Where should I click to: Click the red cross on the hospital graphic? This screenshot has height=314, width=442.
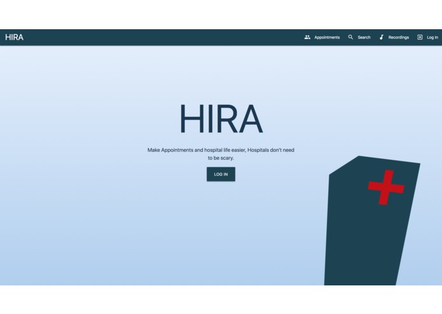tap(386, 188)
